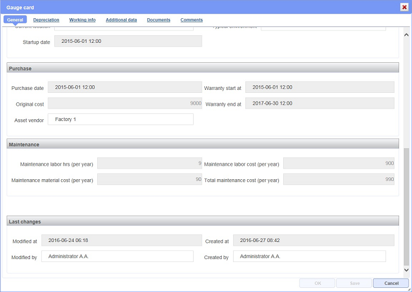Switch to the Additional data tab
Viewport: 412px width, 292px height.
(121, 20)
